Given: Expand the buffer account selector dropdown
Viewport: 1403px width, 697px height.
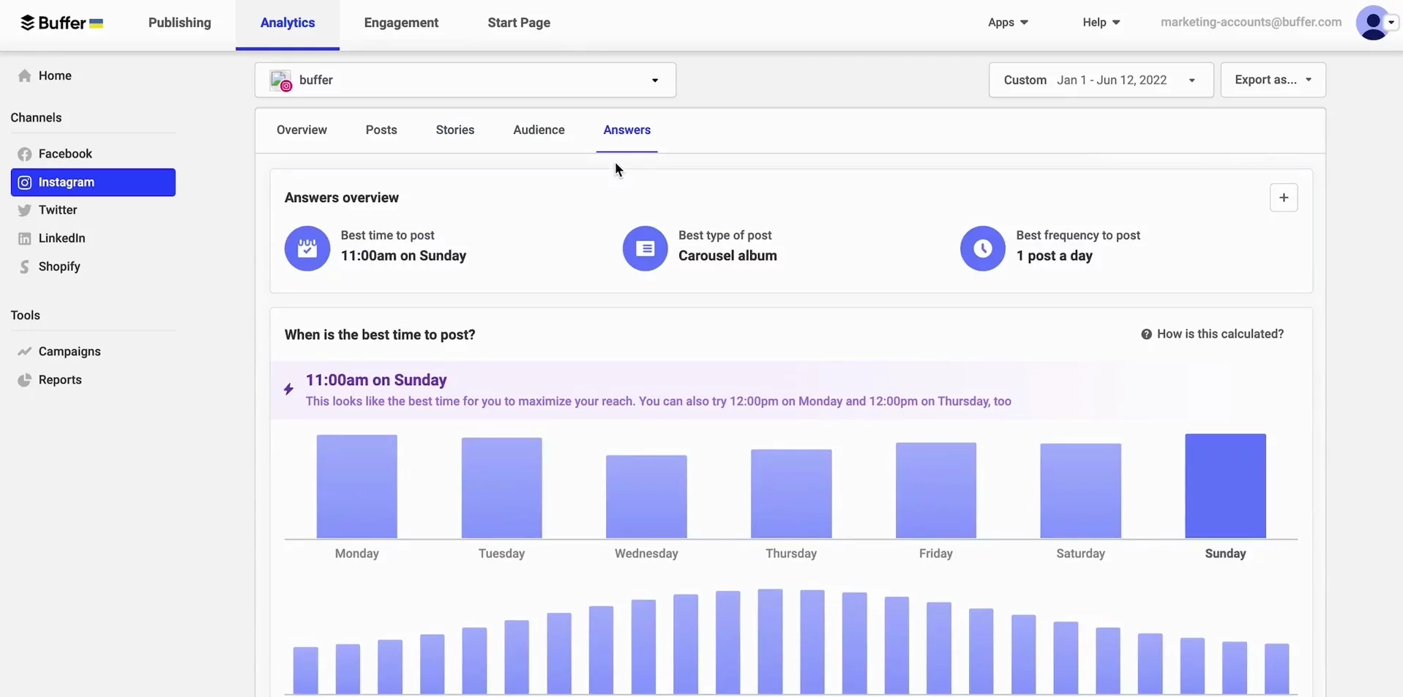Looking at the screenshot, I should point(655,81).
